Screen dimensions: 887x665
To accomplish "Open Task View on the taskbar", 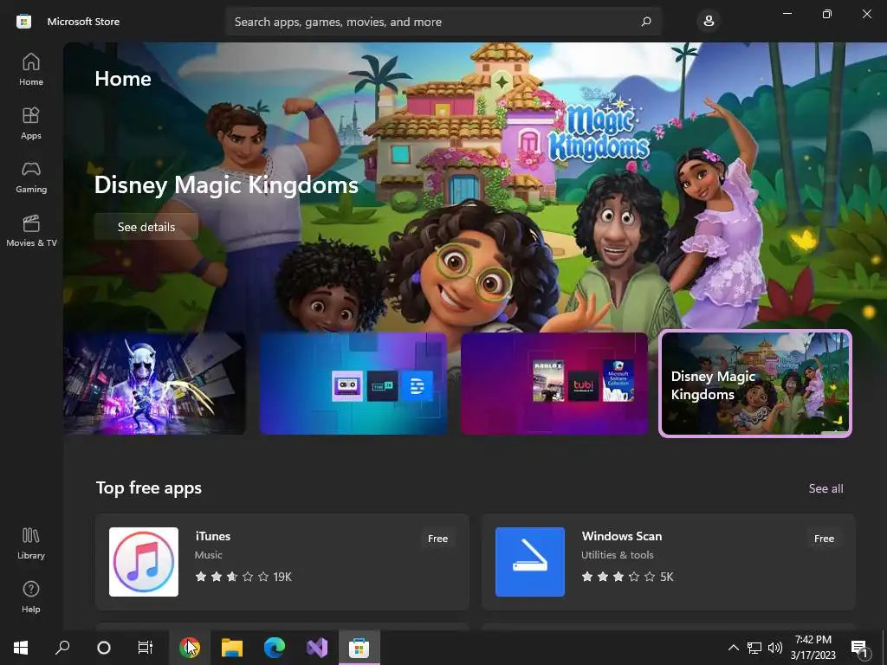I will [x=146, y=648].
